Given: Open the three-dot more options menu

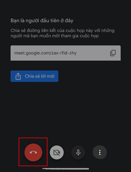Looking at the screenshot, I should (100, 152).
